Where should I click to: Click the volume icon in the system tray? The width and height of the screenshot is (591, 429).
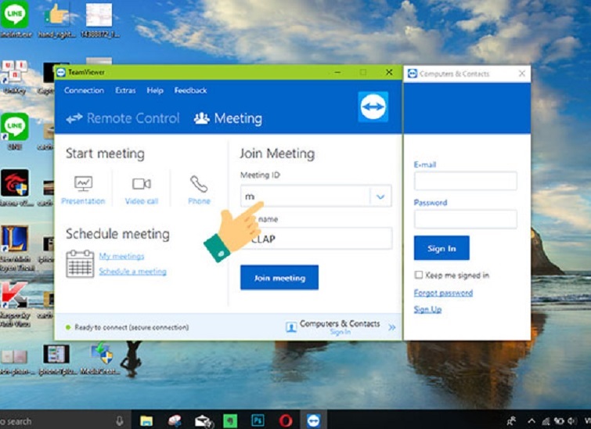coord(572,420)
